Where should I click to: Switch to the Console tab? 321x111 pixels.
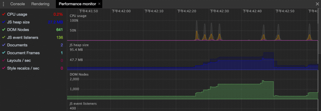click(18, 4)
